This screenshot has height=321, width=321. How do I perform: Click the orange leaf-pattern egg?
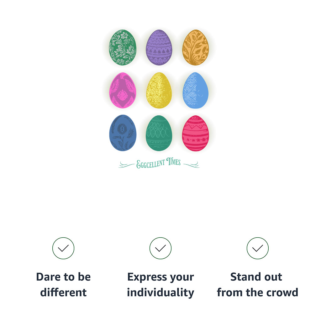pyautogui.click(x=196, y=48)
